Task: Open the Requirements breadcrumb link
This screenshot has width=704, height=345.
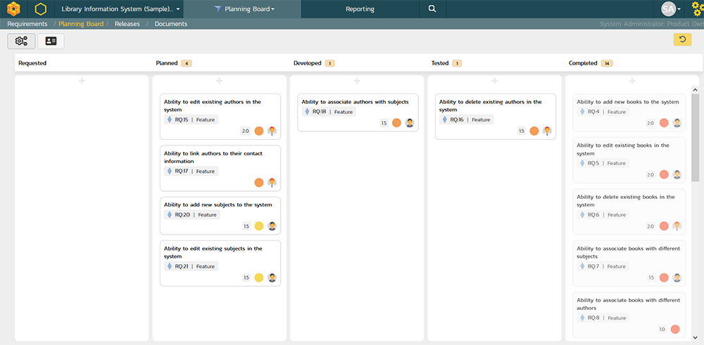Action: point(27,24)
